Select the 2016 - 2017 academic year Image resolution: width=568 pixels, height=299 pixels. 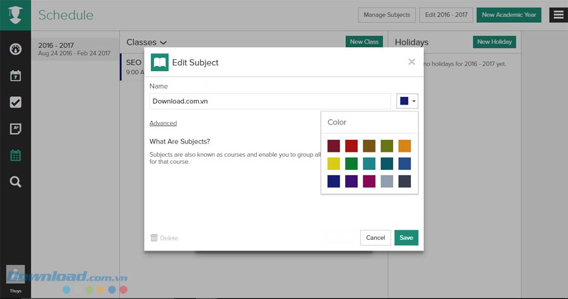[74, 50]
